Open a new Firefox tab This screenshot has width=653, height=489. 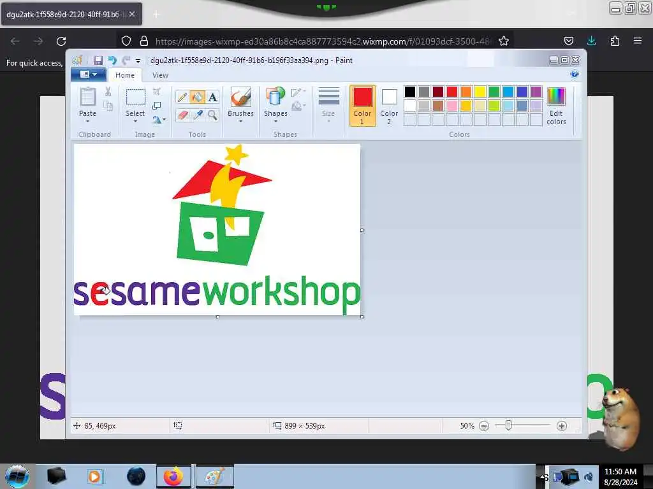pyautogui.click(x=156, y=15)
